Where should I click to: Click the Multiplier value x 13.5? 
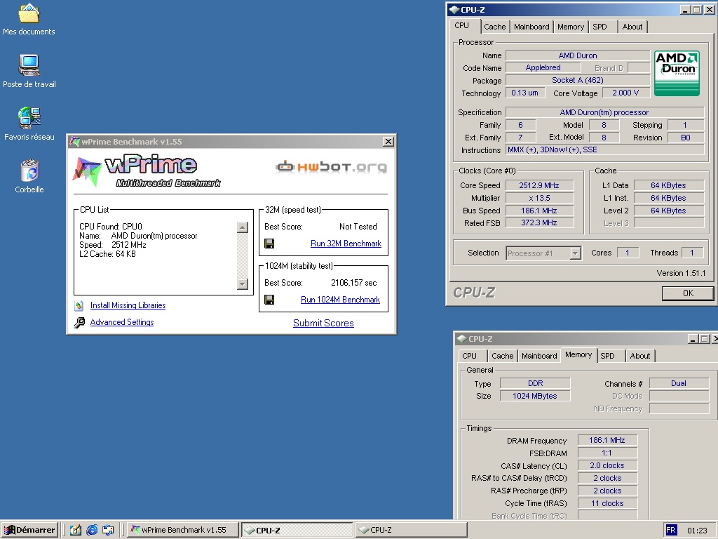(539, 198)
